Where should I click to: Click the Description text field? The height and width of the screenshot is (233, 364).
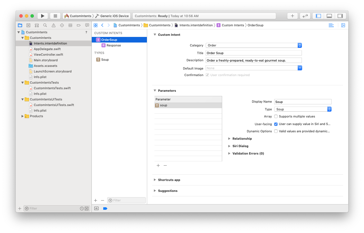253,60
